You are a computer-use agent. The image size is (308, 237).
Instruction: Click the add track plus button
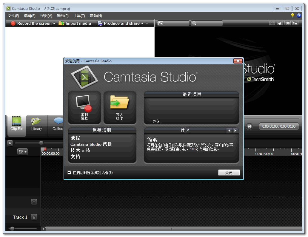34,202
